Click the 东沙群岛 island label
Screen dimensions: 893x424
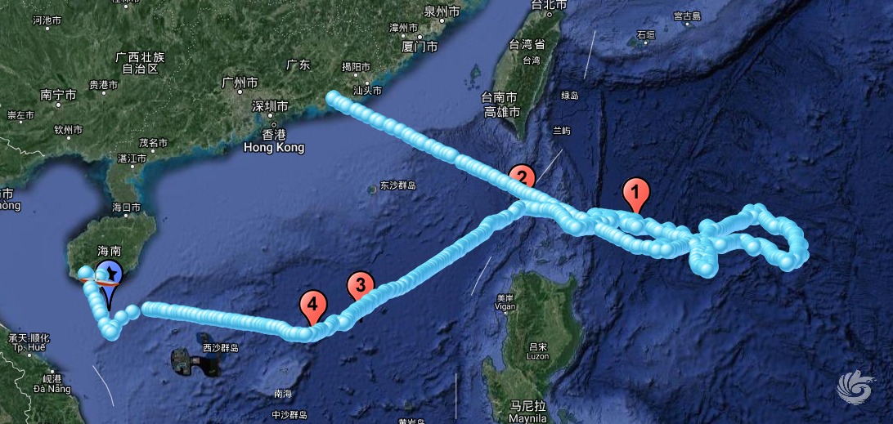coord(399,185)
